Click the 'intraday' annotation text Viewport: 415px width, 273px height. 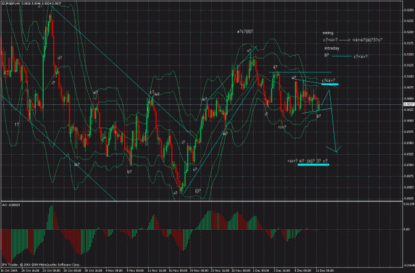[x=332, y=48]
